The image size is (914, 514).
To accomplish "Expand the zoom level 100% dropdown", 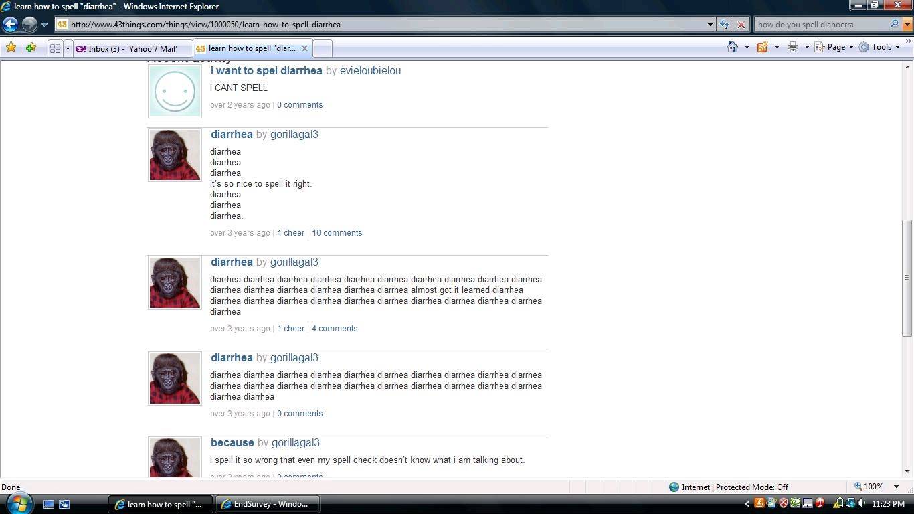I will [896, 487].
